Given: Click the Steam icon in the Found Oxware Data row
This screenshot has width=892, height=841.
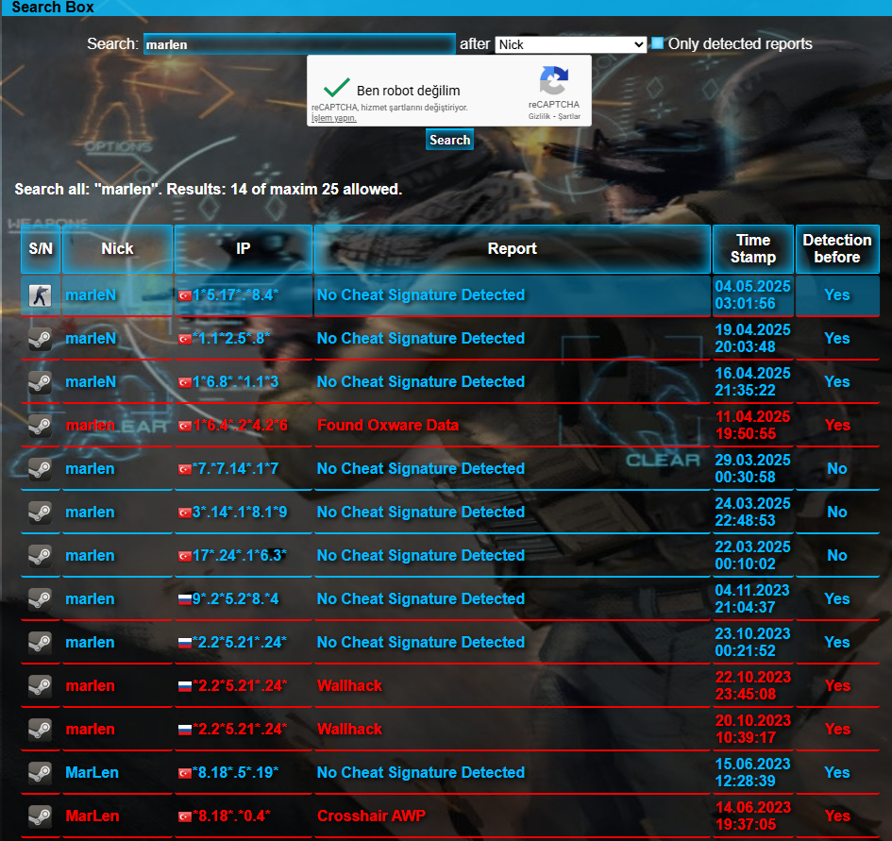Looking at the screenshot, I should [x=41, y=425].
